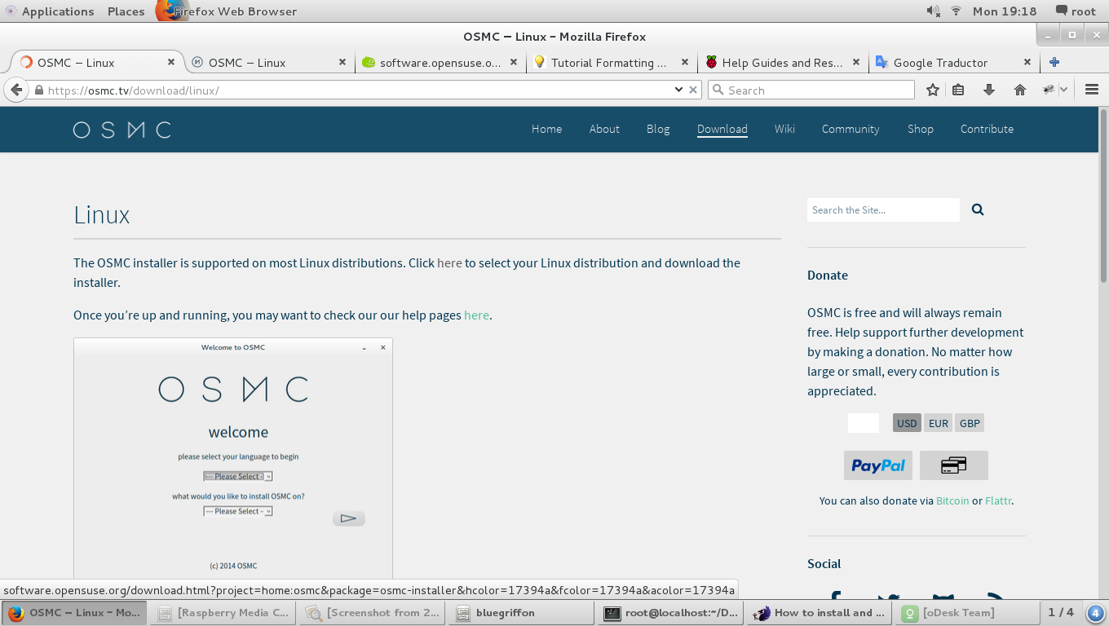Open the Contribute nav item

pyautogui.click(x=987, y=129)
